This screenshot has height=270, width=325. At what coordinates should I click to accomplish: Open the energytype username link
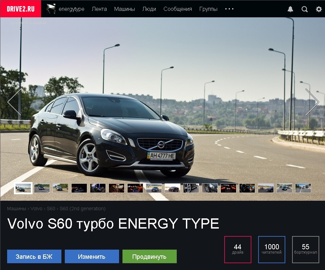pyautogui.click(x=72, y=9)
